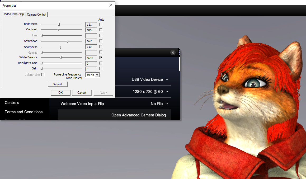Click the Brightness value field 111
The width and height of the screenshot is (306, 179).
[91, 25]
